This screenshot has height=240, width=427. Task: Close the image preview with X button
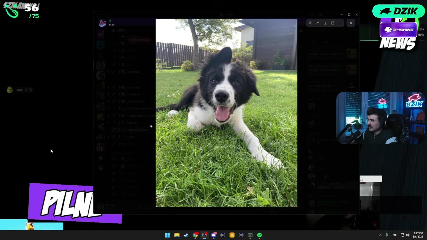point(351,23)
